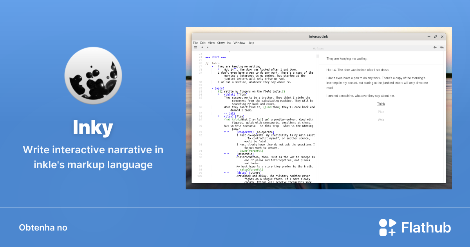470x247 pixels.
Task: Select the 'Wait' story choice
Action: (381, 120)
